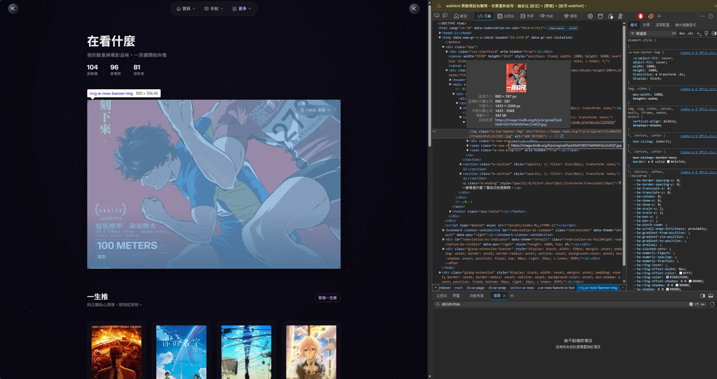Click the 你的名字 movie poster thumbnail
The image size is (717, 379).
pyautogui.click(x=181, y=352)
